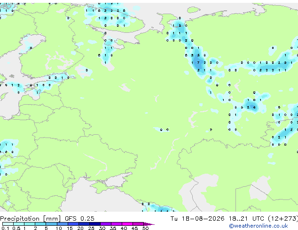
Task: Select the 2–5 mm legend color box
Action: [x=40, y=224]
